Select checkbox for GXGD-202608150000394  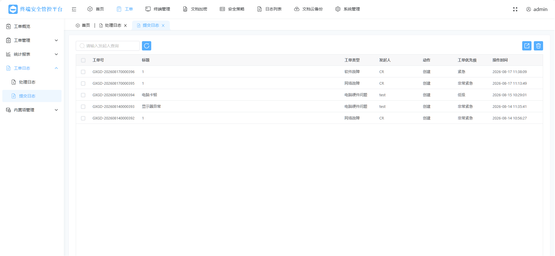pos(83,95)
